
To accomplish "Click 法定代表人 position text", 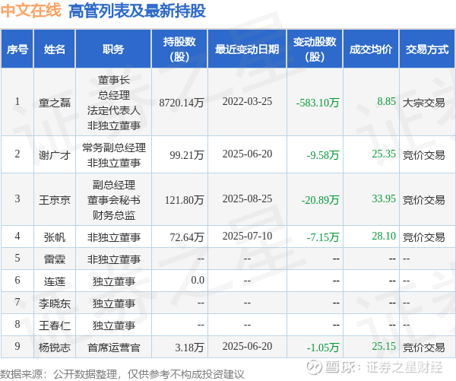I will pos(114,110).
